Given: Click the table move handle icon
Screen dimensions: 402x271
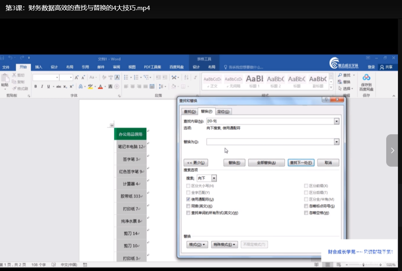Looking at the screenshot, I should click(x=112, y=125).
